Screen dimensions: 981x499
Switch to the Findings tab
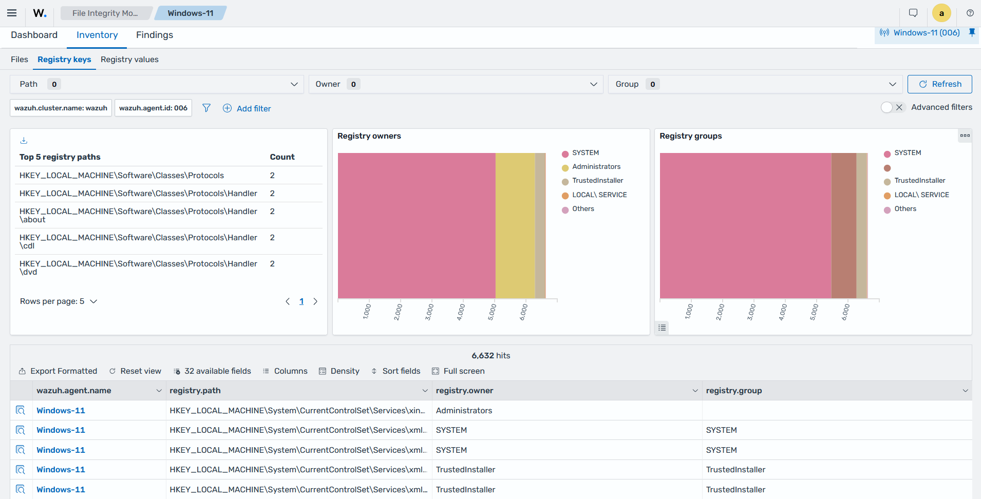click(155, 35)
